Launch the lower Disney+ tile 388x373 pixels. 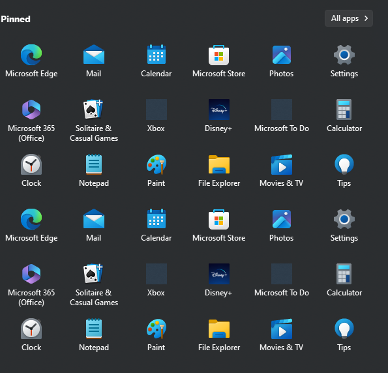tap(219, 274)
